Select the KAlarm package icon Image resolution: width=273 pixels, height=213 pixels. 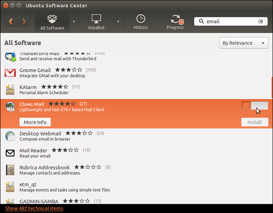click(x=10, y=89)
